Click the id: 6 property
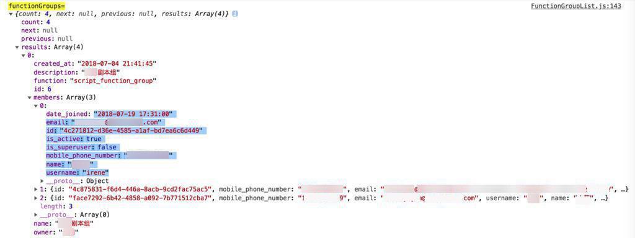Viewport: 635px width, 238px height. pos(43,89)
